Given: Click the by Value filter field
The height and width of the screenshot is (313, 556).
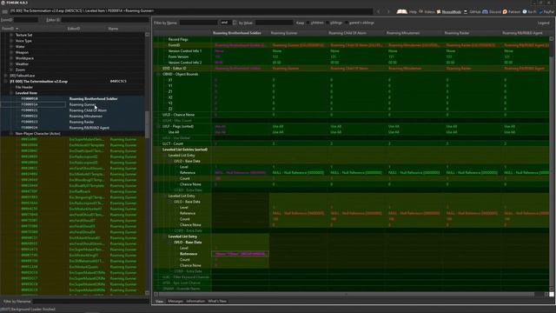Looking at the screenshot, I should pyautogui.click(x=275, y=23).
